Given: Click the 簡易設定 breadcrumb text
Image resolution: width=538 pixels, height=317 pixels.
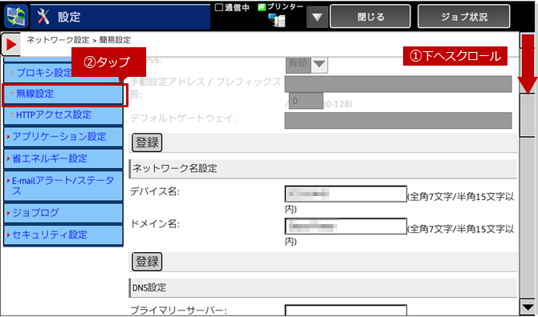Looking at the screenshot, I should 115,40.
